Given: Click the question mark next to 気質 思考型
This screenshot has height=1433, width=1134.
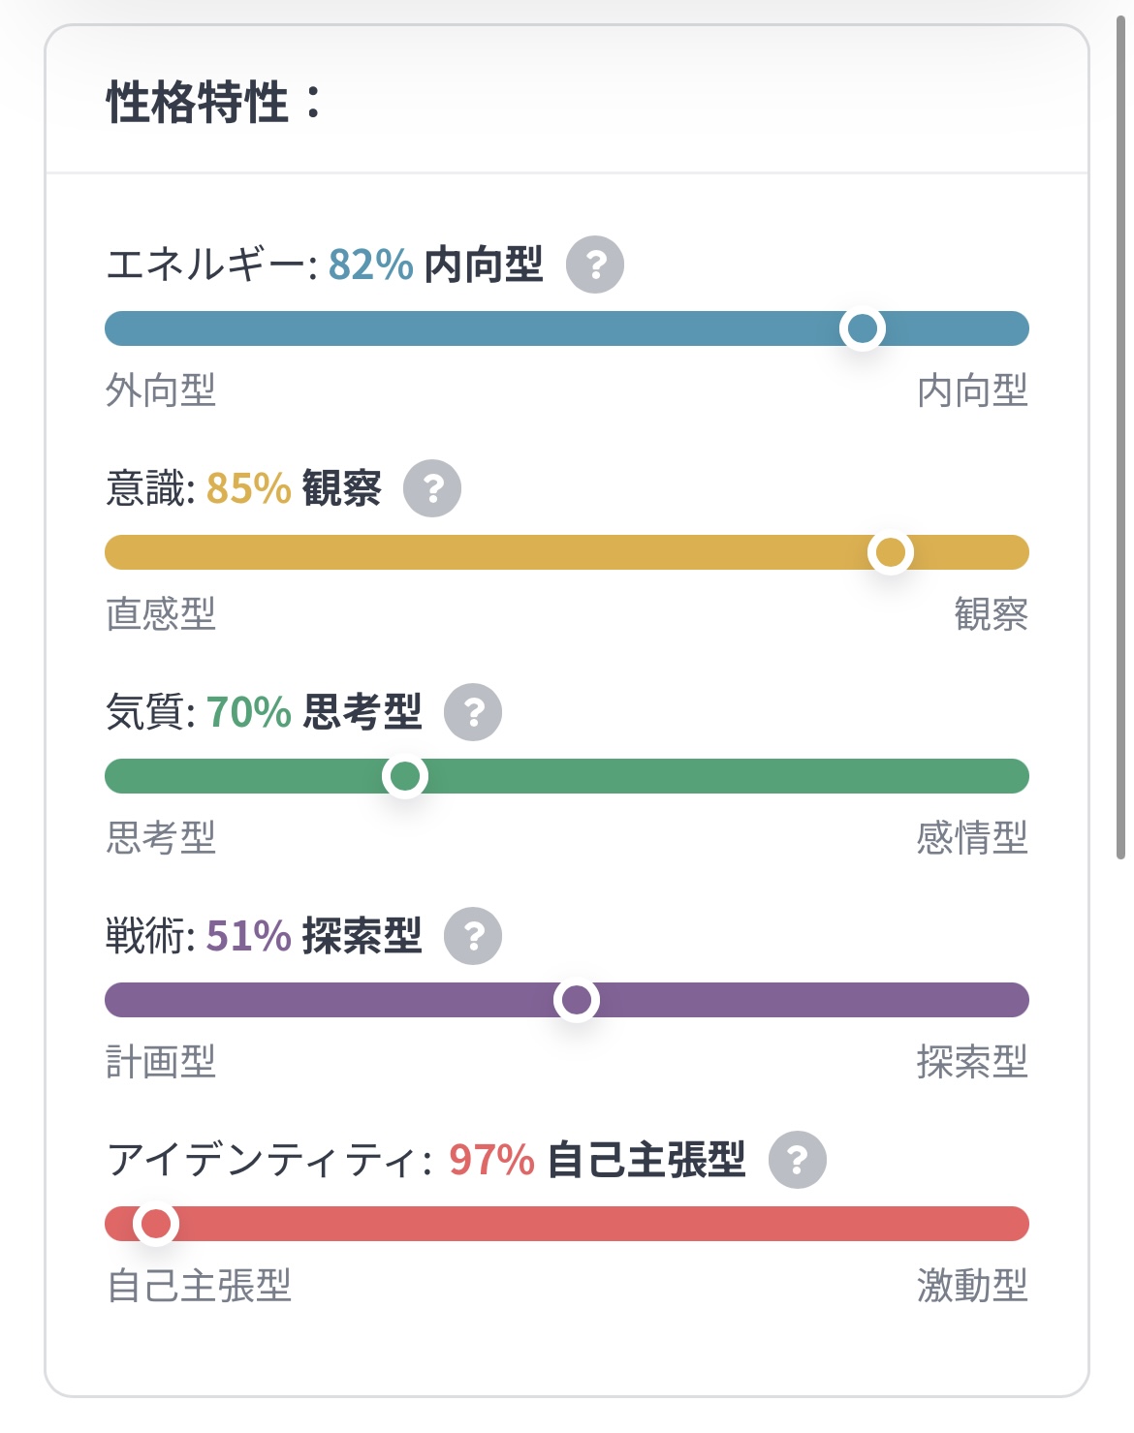Looking at the screenshot, I should click(x=473, y=712).
